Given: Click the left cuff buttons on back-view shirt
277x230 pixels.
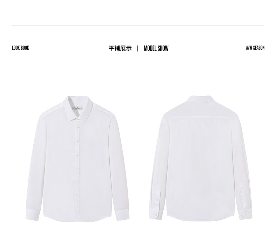Looking at the screenshot, I should point(158,215).
